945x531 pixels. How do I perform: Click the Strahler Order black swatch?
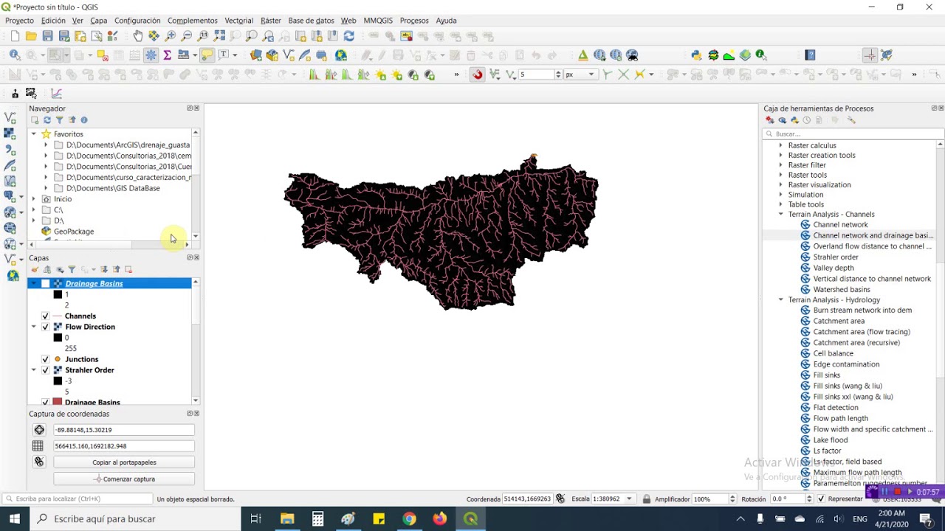(58, 381)
